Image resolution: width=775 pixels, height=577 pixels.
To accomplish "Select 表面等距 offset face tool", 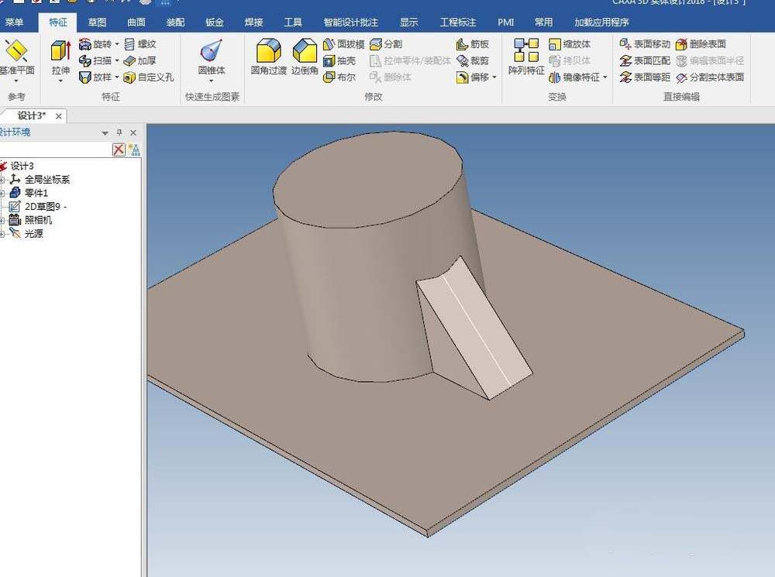I will [645, 77].
